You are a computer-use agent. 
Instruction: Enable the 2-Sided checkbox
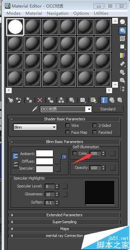pos(95,126)
